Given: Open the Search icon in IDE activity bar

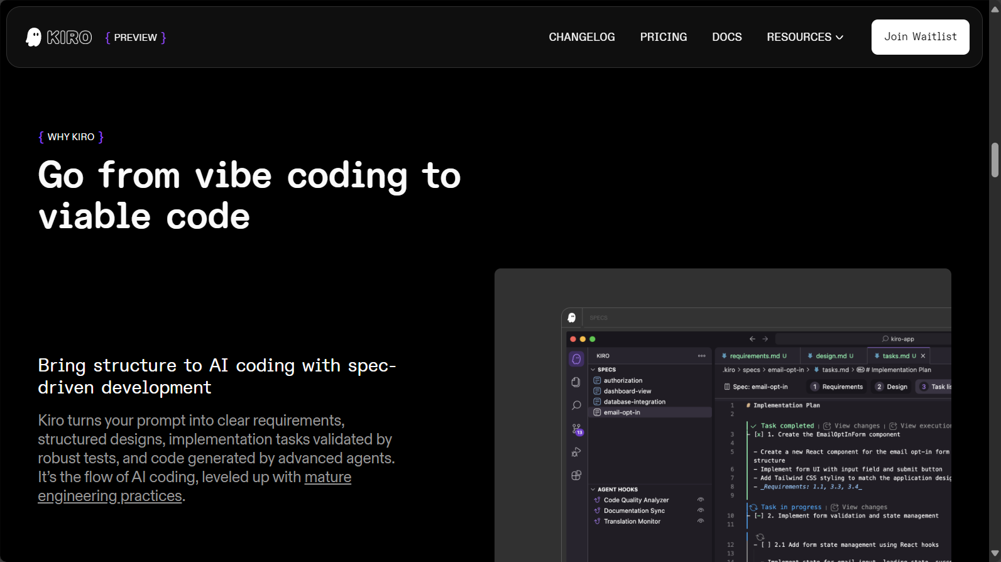Looking at the screenshot, I should point(576,405).
